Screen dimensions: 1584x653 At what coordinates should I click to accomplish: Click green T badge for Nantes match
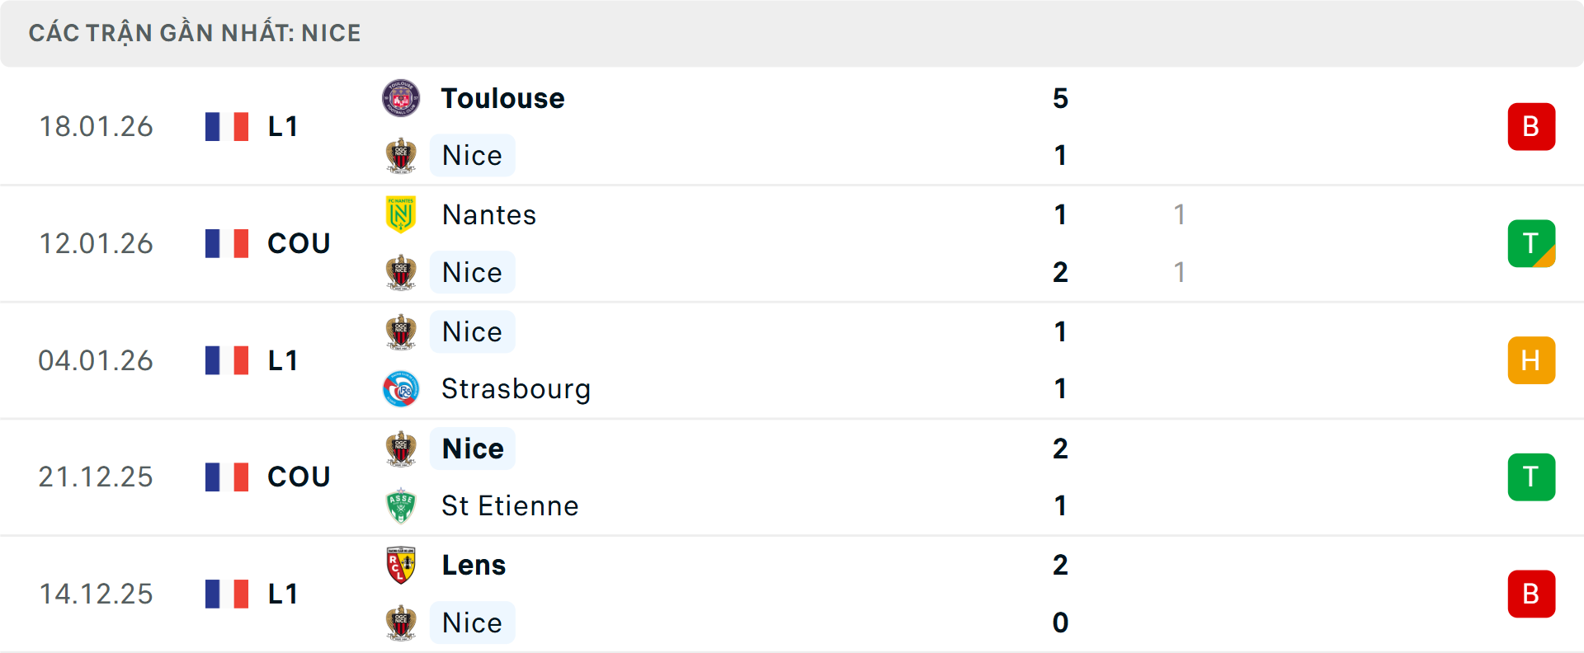click(1530, 243)
